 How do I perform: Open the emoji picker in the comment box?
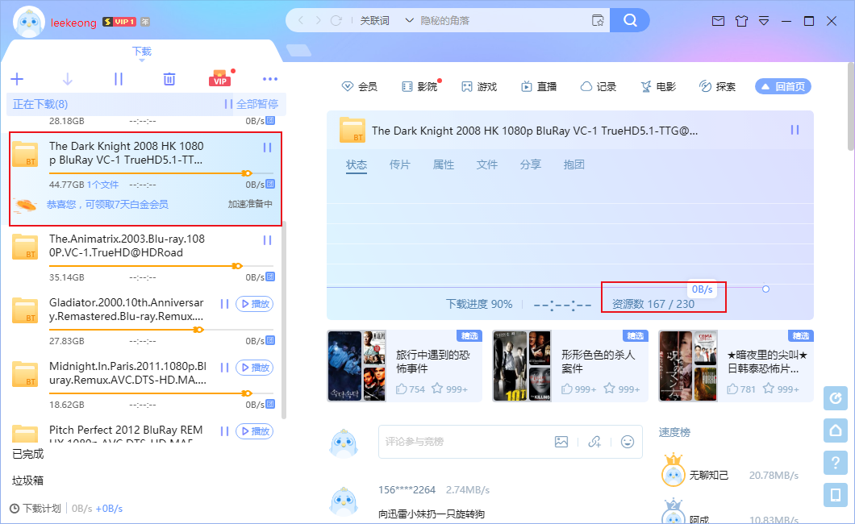tap(627, 442)
